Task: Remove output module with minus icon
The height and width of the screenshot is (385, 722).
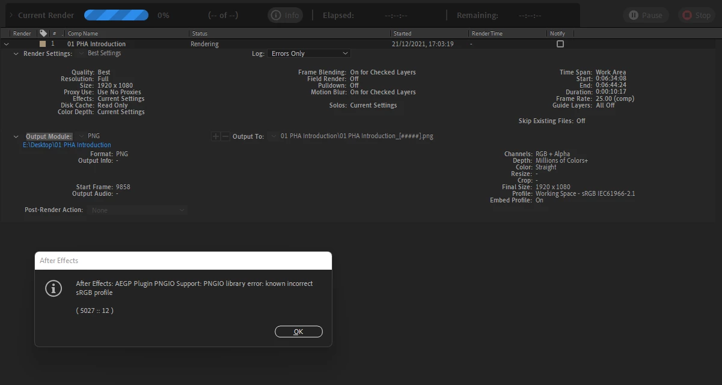Action: (x=225, y=136)
